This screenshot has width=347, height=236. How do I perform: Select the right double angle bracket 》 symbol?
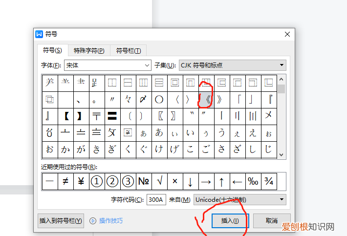[222, 100]
